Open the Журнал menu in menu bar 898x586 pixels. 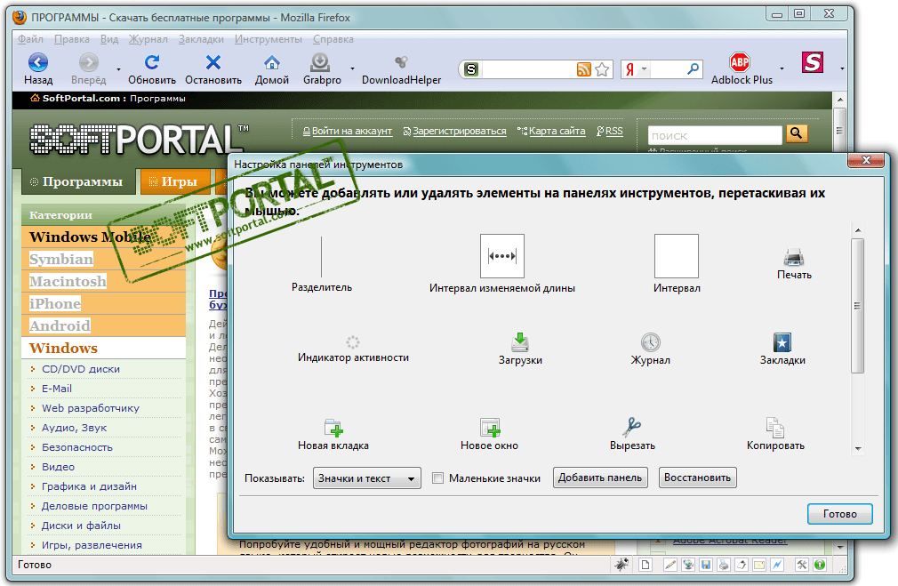148,39
